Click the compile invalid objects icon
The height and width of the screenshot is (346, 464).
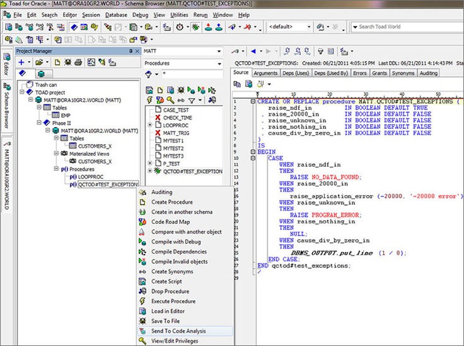click(x=202, y=90)
